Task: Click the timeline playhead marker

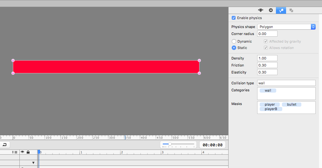Action: [39, 152]
